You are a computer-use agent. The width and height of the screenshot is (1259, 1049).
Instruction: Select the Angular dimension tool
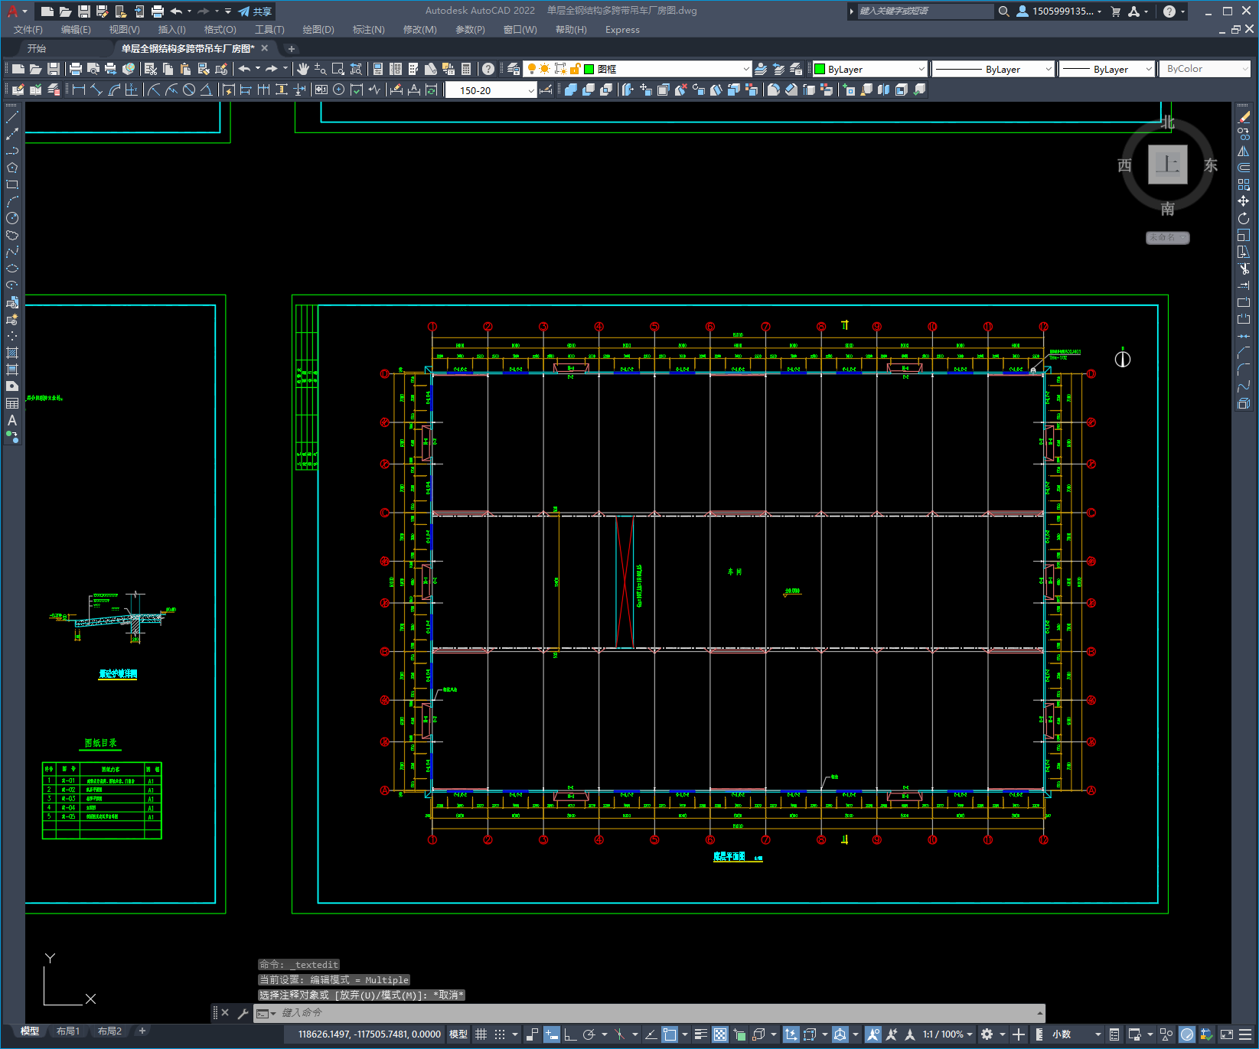tap(206, 90)
